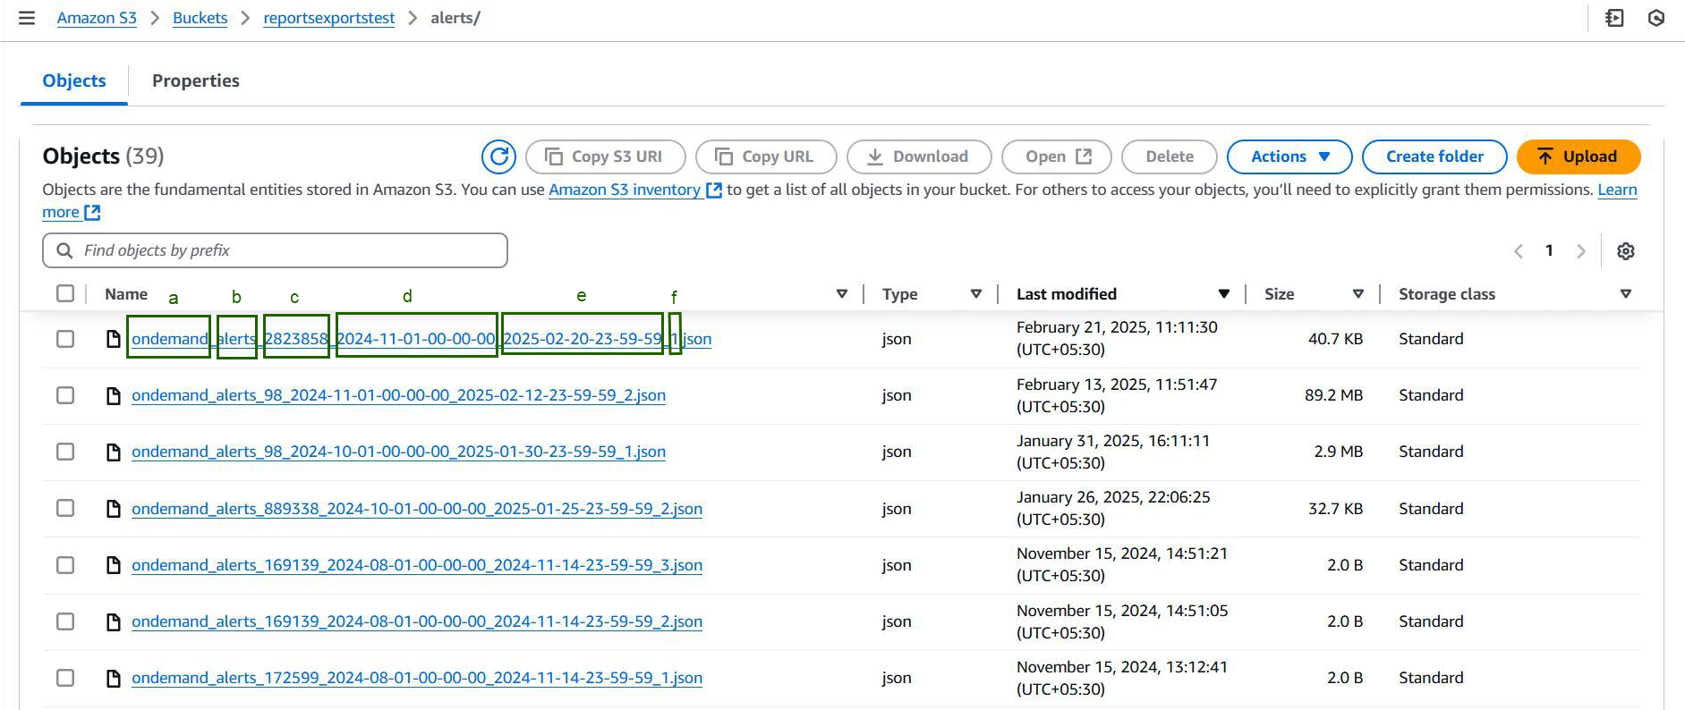
Task: Sort by Storage class column arrow
Action: pyautogui.click(x=1626, y=294)
